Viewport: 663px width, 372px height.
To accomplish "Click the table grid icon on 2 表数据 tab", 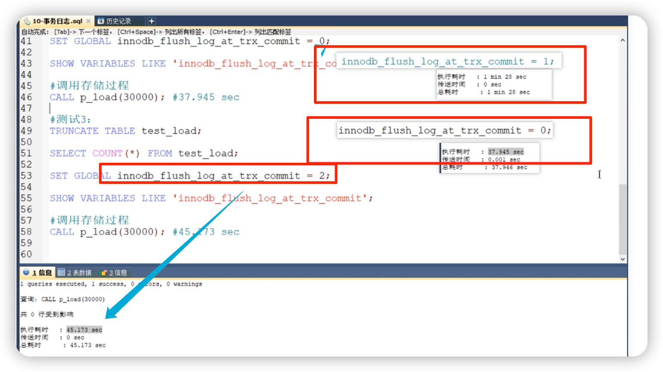I will click(61, 272).
